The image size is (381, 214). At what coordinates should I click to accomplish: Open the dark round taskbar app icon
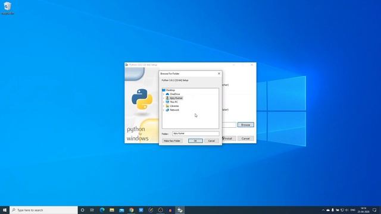[160, 210]
